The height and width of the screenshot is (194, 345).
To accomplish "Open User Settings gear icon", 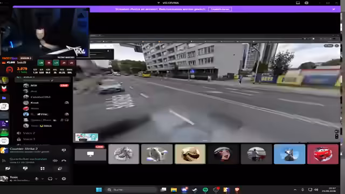I will 64,179.
